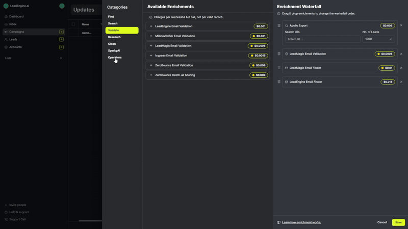Select the Validate category
Image resolution: width=408 pixels, height=229 pixels.
[x=122, y=31]
